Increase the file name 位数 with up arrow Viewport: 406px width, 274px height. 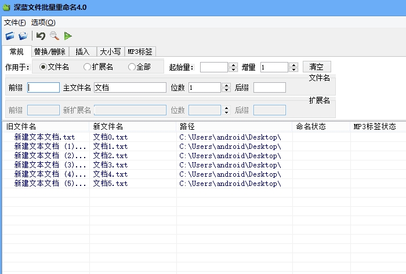point(227,85)
